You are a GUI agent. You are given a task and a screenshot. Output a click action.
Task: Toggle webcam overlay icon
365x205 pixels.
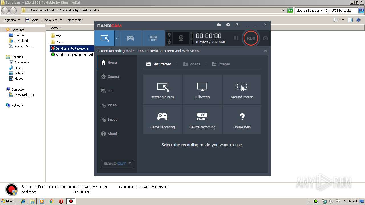(x=181, y=38)
